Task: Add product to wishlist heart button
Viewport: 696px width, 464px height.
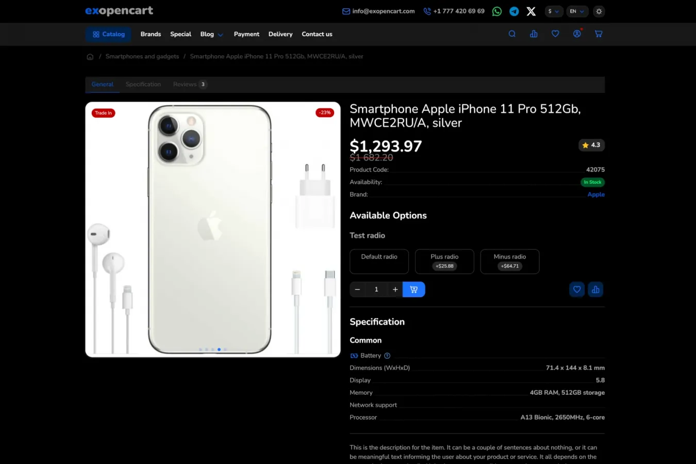Action: click(577, 290)
